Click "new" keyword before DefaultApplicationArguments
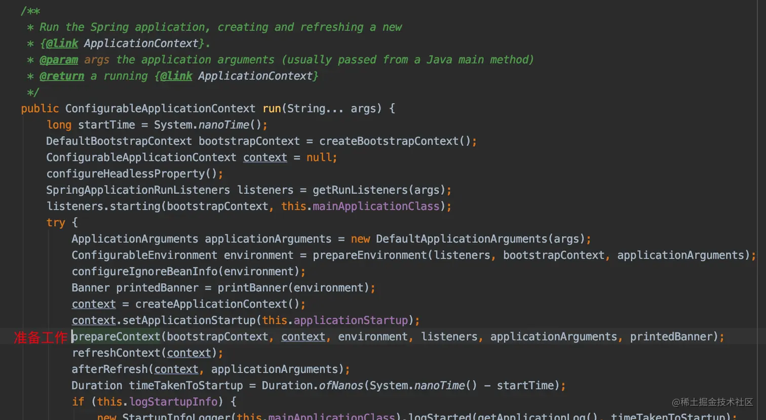Viewport: 766px width, 420px height. click(360, 238)
